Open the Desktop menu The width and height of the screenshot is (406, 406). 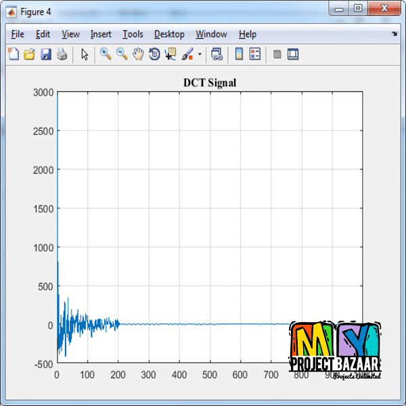[x=169, y=35]
